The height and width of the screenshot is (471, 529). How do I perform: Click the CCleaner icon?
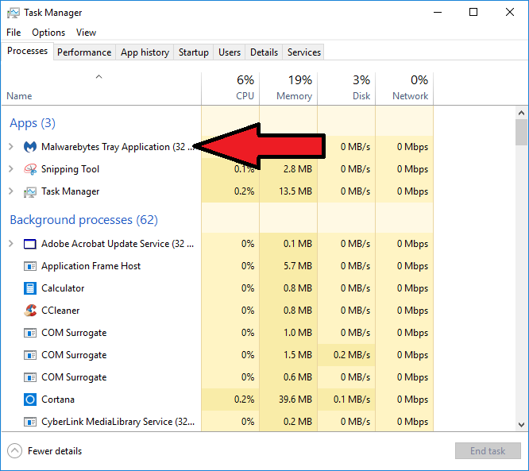(x=30, y=311)
